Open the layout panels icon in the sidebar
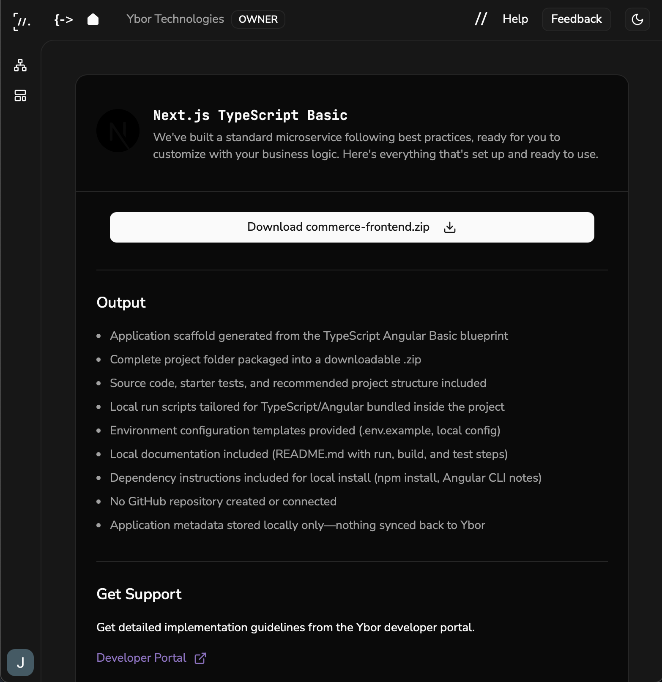Screen dimensions: 662x682 [x=20, y=96]
